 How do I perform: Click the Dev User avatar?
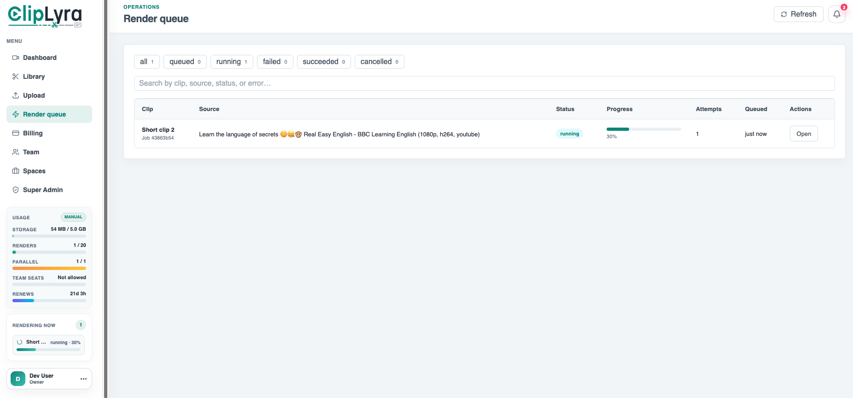18,379
